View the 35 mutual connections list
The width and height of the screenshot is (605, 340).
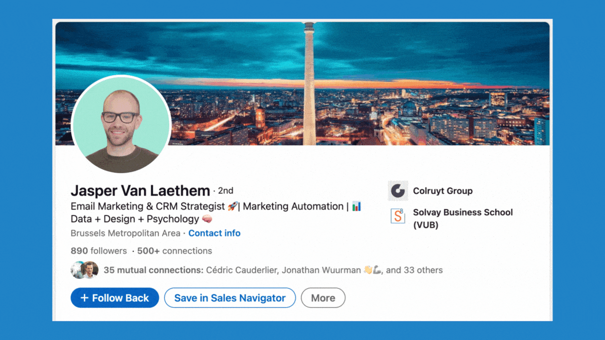tap(273, 270)
